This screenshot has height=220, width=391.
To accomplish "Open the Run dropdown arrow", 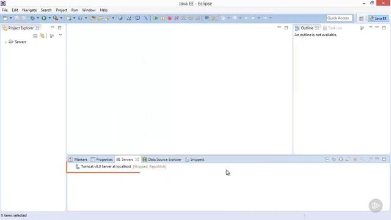I will pos(49,18).
